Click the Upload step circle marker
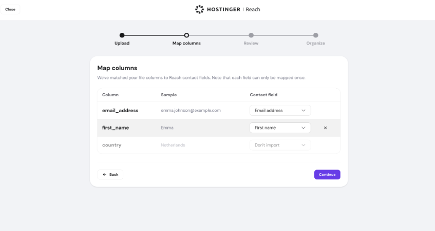435x231 pixels. coord(122,35)
